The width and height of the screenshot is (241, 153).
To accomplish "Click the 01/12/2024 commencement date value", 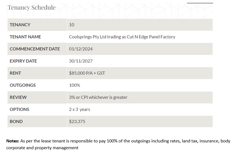I will (x=81, y=49).
